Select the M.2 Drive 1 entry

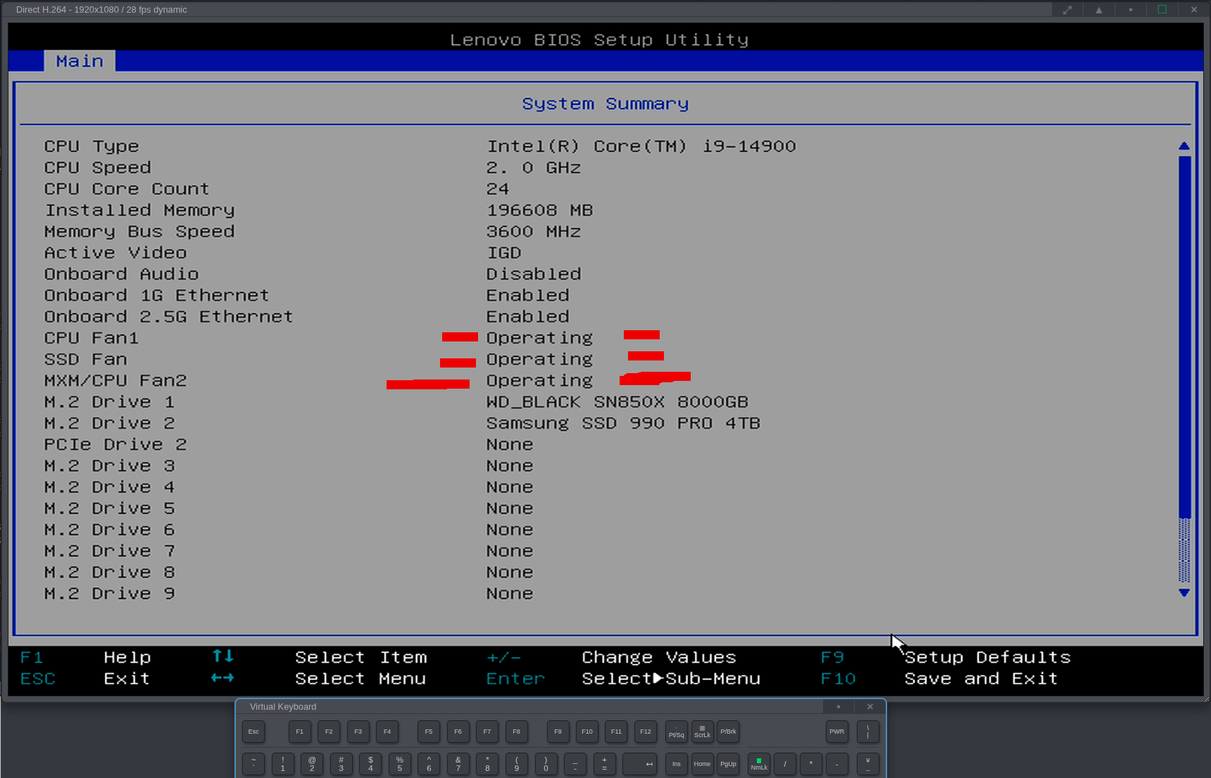(x=109, y=402)
